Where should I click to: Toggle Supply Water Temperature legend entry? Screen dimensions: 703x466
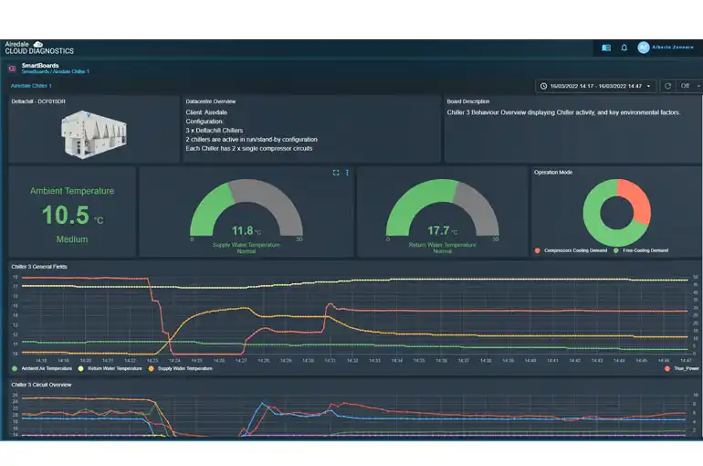184,368
